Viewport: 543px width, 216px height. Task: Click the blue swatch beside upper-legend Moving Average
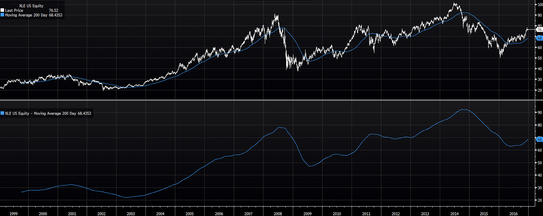(x=2, y=15)
